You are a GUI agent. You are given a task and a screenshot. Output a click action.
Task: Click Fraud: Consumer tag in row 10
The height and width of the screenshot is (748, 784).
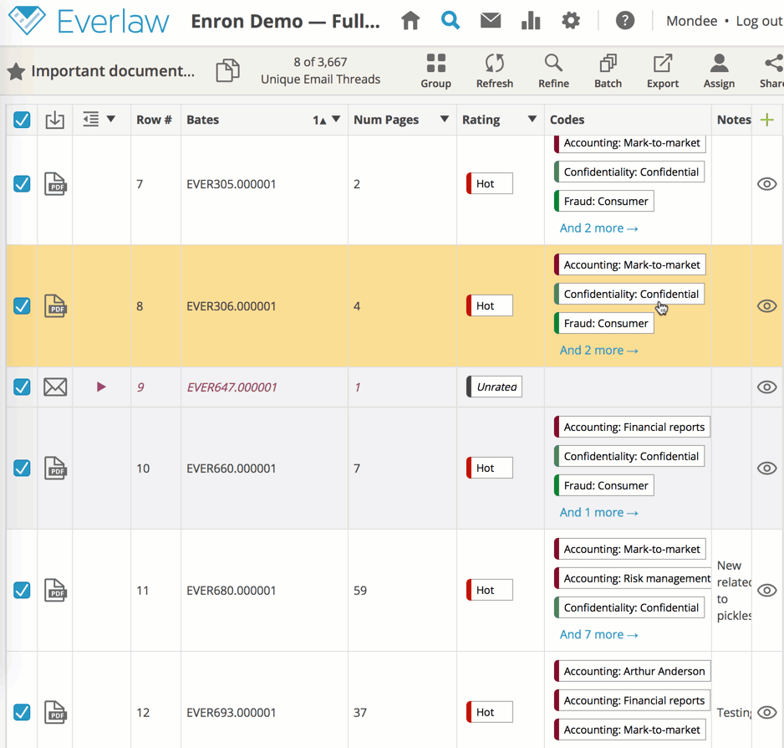(x=603, y=485)
